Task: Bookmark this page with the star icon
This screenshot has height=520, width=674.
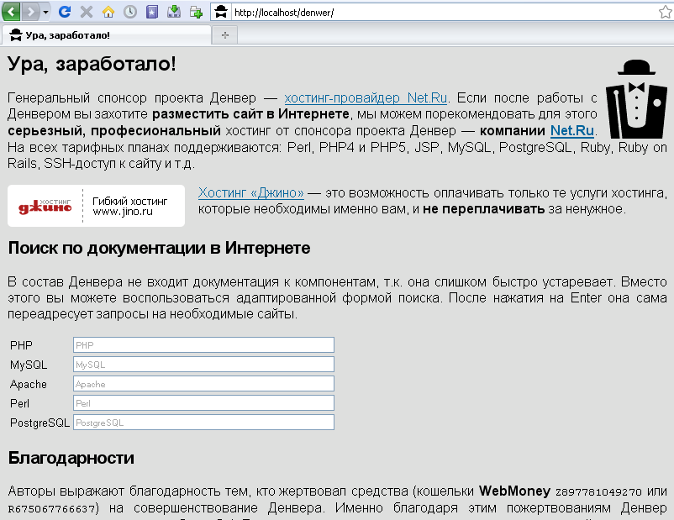Action: 666,12
